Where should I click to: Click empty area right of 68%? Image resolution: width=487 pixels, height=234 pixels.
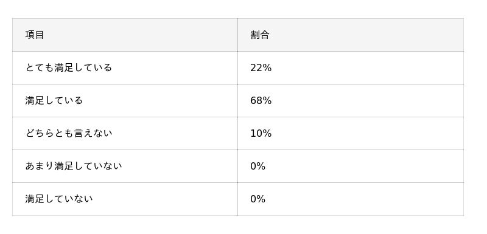click(x=368, y=100)
